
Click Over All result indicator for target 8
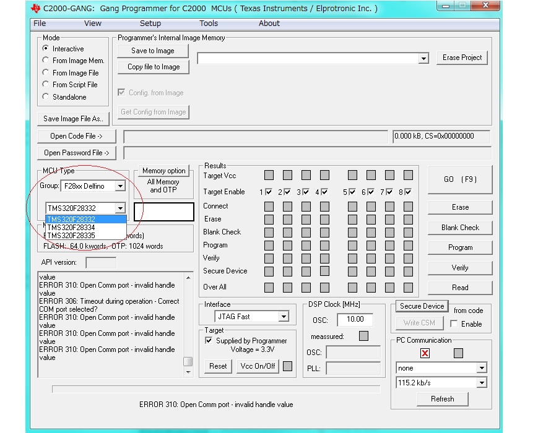(408, 287)
